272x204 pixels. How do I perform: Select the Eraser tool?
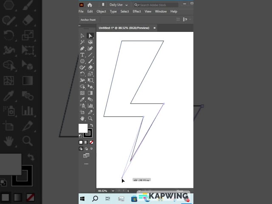tap(90, 68)
